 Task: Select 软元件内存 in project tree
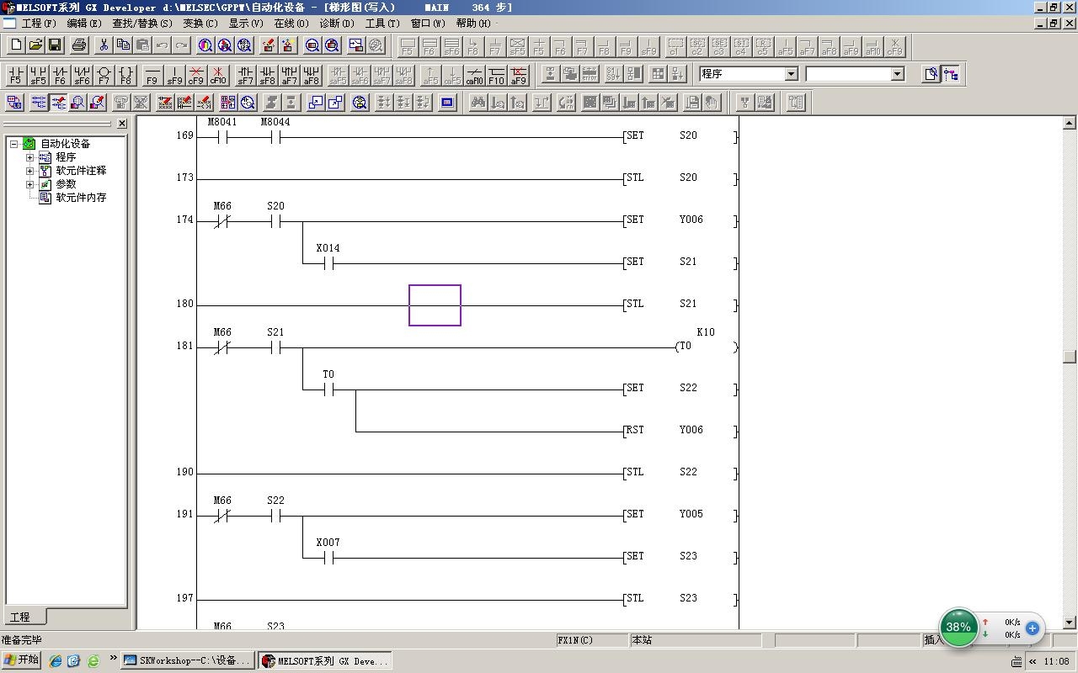(x=81, y=198)
